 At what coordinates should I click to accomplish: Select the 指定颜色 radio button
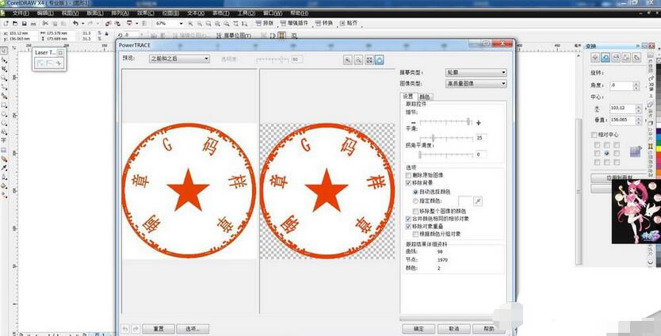click(417, 201)
